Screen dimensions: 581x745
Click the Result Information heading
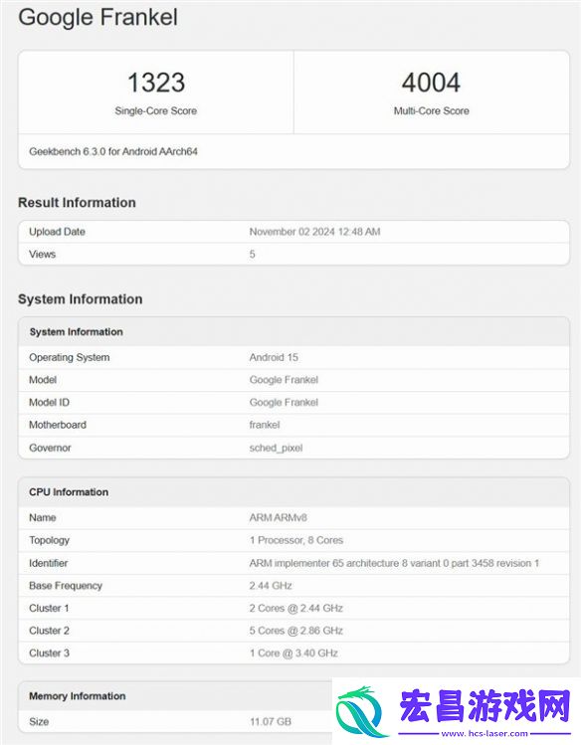click(77, 202)
